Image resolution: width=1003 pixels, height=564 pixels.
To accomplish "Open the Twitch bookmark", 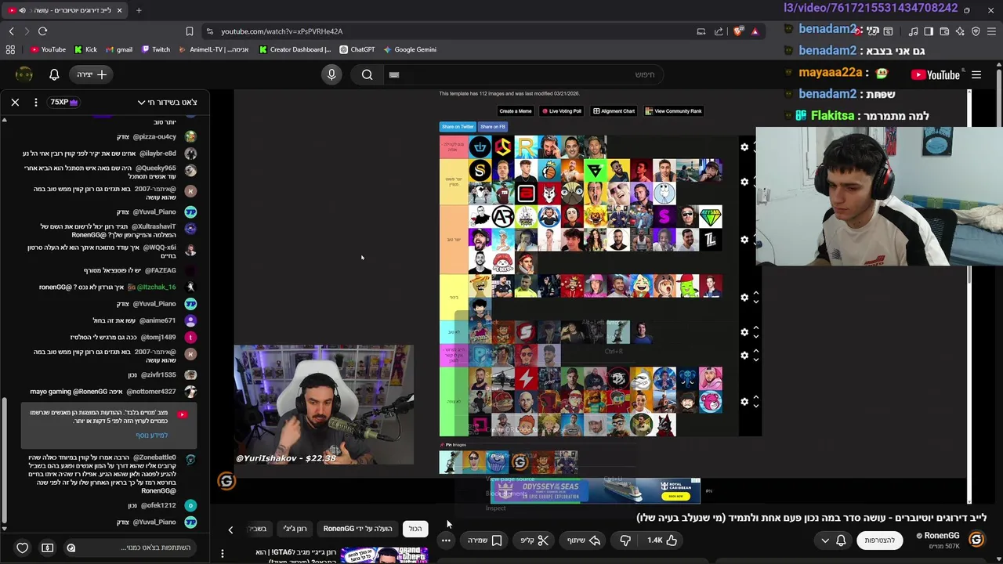I will click(x=155, y=49).
